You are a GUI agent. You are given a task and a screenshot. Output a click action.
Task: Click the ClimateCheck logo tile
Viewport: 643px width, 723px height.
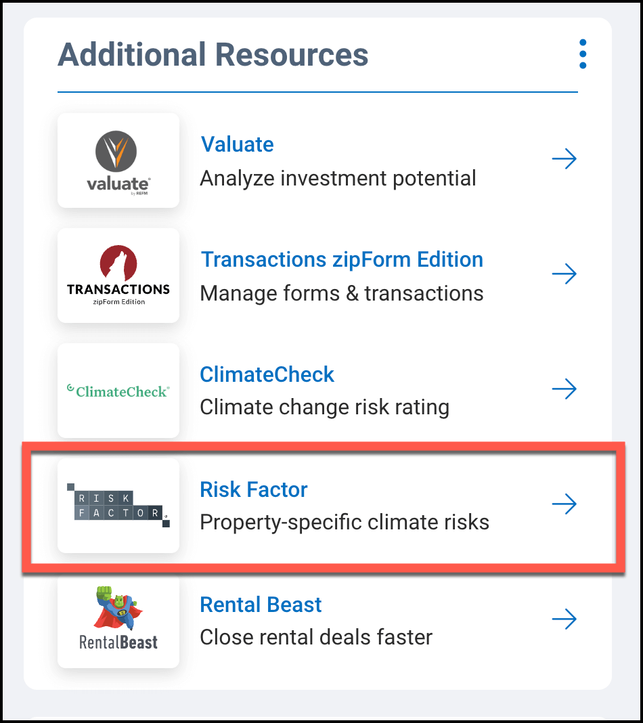click(118, 391)
